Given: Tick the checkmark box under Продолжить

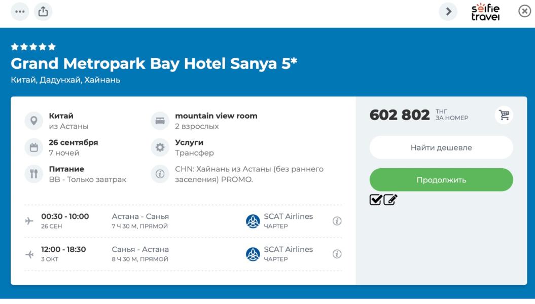Looking at the screenshot, I should click(376, 200).
